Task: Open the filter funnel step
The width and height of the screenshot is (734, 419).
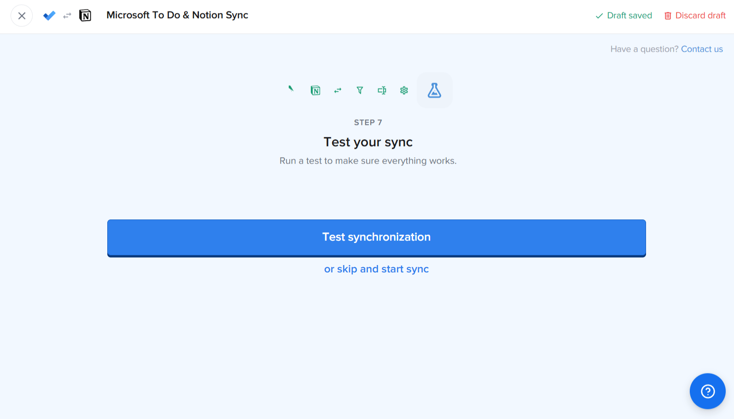Action: coord(360,90)
